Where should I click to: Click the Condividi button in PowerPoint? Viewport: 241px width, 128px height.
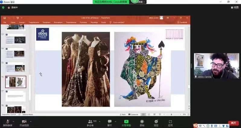[182, 22]
